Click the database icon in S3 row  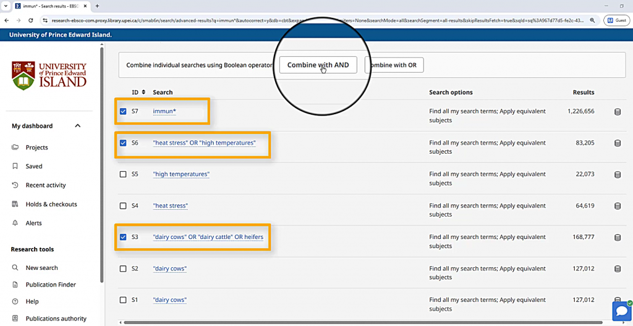point(617,238)
